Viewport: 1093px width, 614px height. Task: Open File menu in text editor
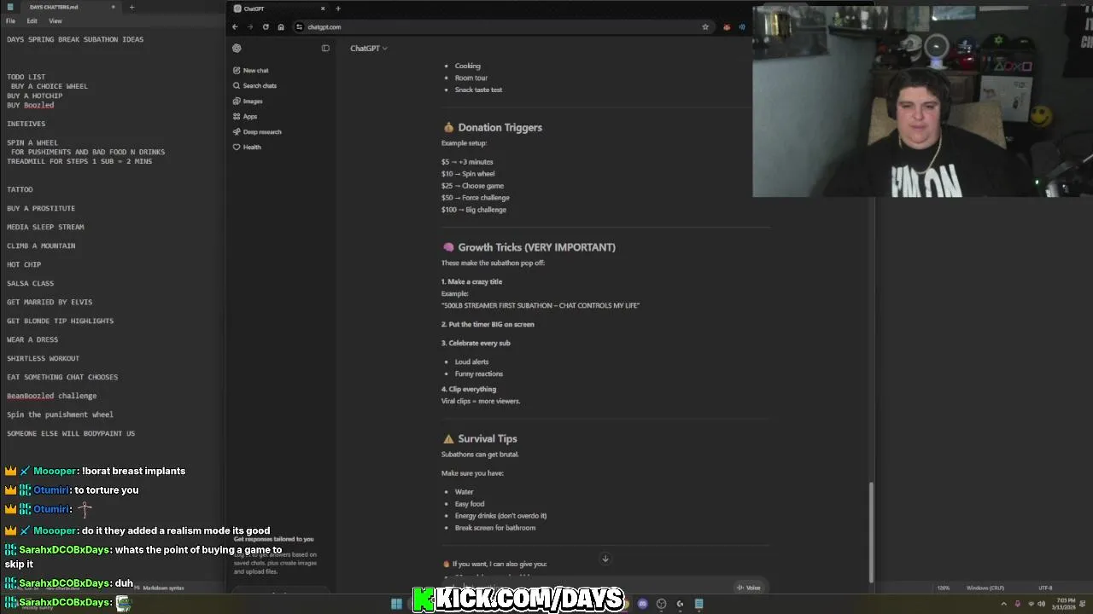point(10,21)
